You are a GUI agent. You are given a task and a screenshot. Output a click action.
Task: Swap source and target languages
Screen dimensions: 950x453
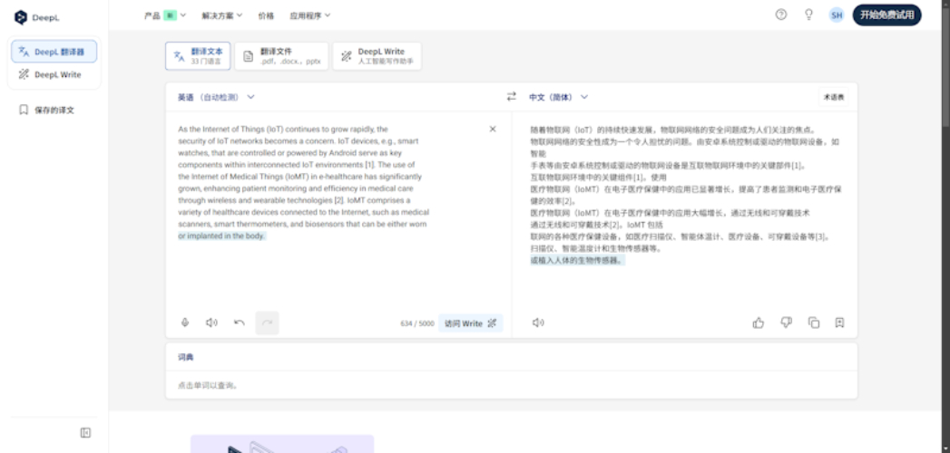[512, 97]
